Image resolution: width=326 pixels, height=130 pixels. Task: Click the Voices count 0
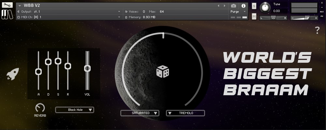coord(144,12)
